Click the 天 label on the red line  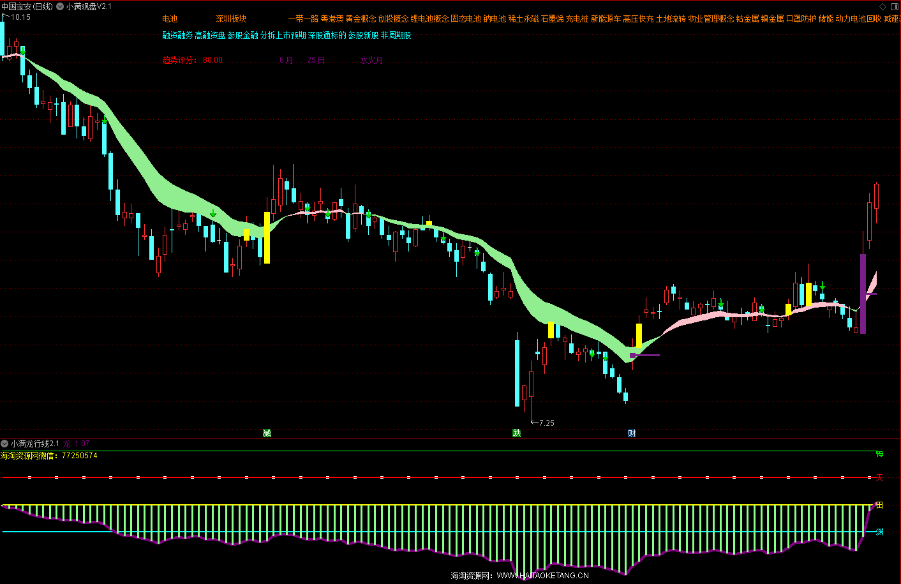coord(879,477)
